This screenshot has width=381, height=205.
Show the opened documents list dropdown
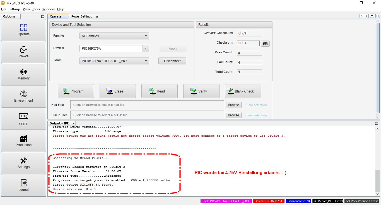click(x=372, y=16)
